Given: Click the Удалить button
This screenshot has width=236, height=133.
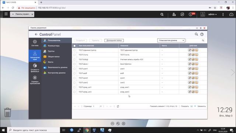Looking at the screenshot, I should coord(96,40).
